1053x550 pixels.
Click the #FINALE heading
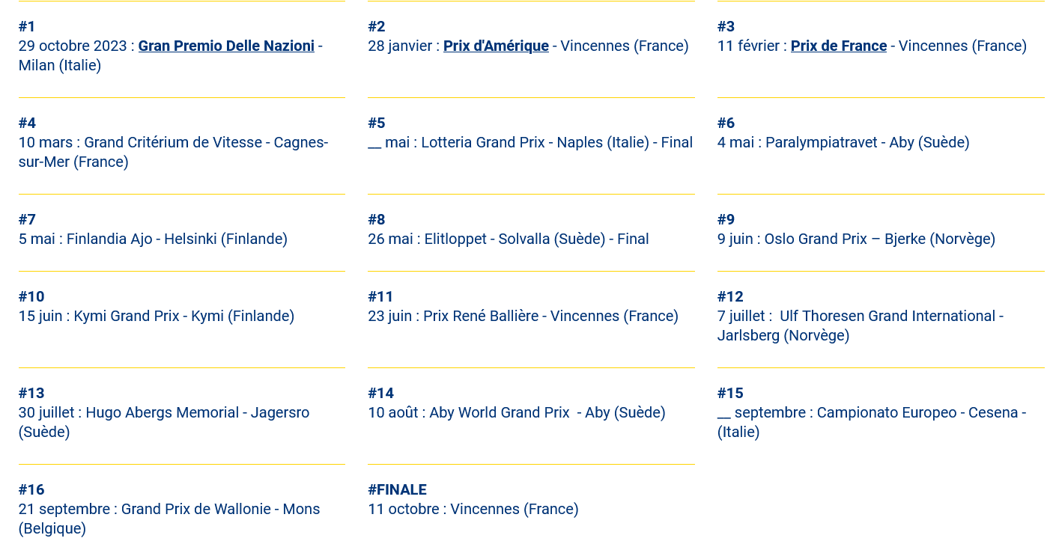(397, 489)
